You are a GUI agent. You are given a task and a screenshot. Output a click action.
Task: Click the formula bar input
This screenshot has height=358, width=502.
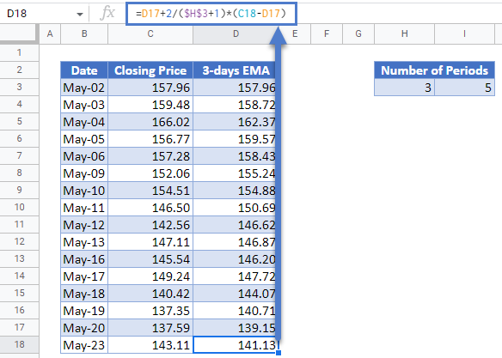211,14
